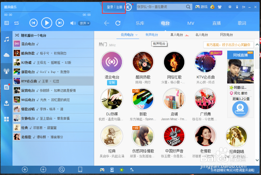
Task: Click the round K avatar icon
Action: click(128, 7)
